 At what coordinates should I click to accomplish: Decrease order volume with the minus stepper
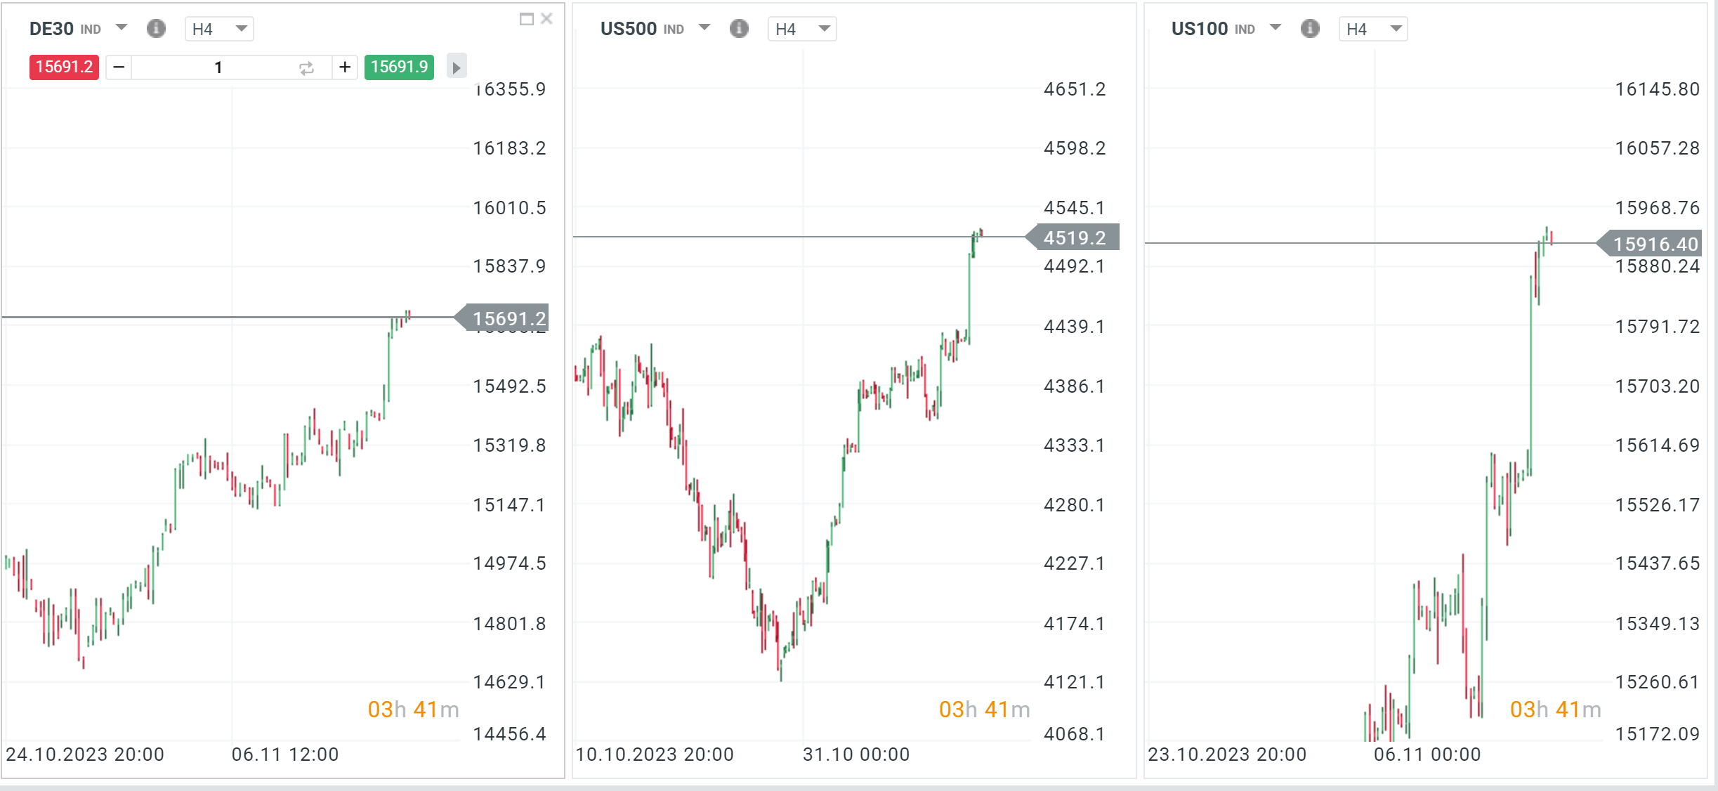click(117, 67)
